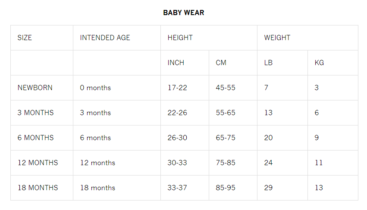Click the 20 lb weight cell
The width and height of the screenshot is (367, 210).
[268, 138]
